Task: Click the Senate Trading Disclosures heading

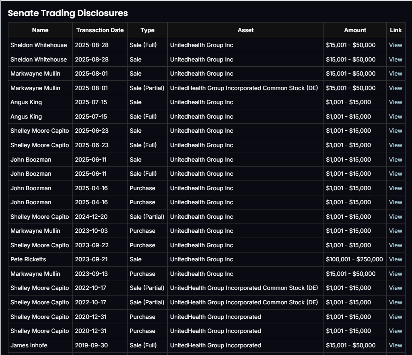Action: coord(68,13)
